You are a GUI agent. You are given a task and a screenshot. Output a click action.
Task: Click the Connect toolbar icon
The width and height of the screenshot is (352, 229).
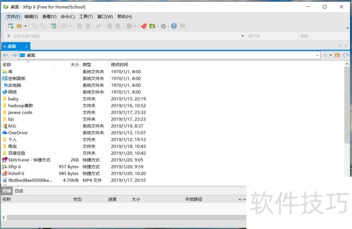pyautogui.click(x=34, y=26)
